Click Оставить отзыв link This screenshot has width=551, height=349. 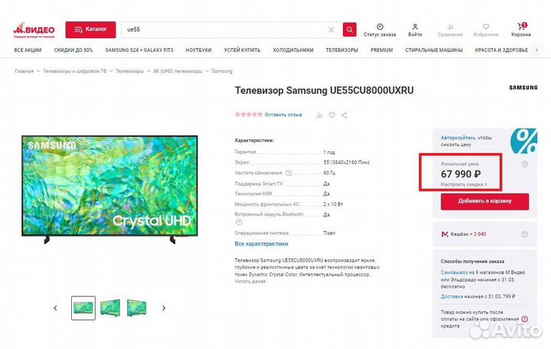click(x=283, y=115)
